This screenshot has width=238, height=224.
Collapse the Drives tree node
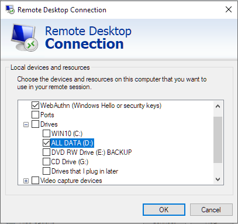coord(26,124)
